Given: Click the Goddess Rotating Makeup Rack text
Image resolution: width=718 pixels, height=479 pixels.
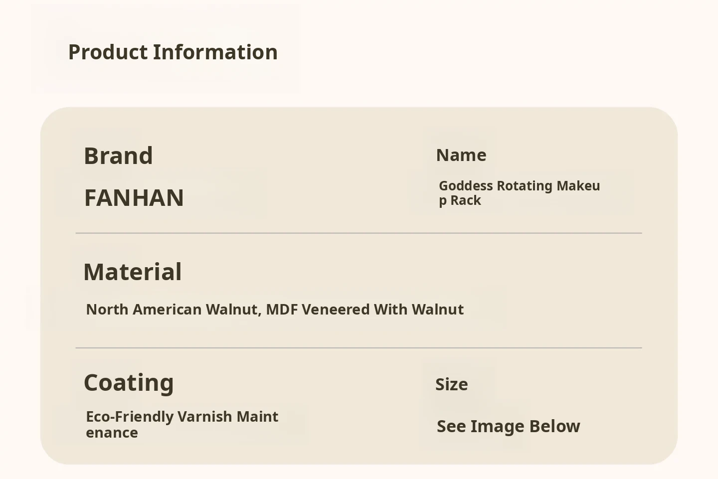Looking at the screenshot, I should (x=519, y=193).
